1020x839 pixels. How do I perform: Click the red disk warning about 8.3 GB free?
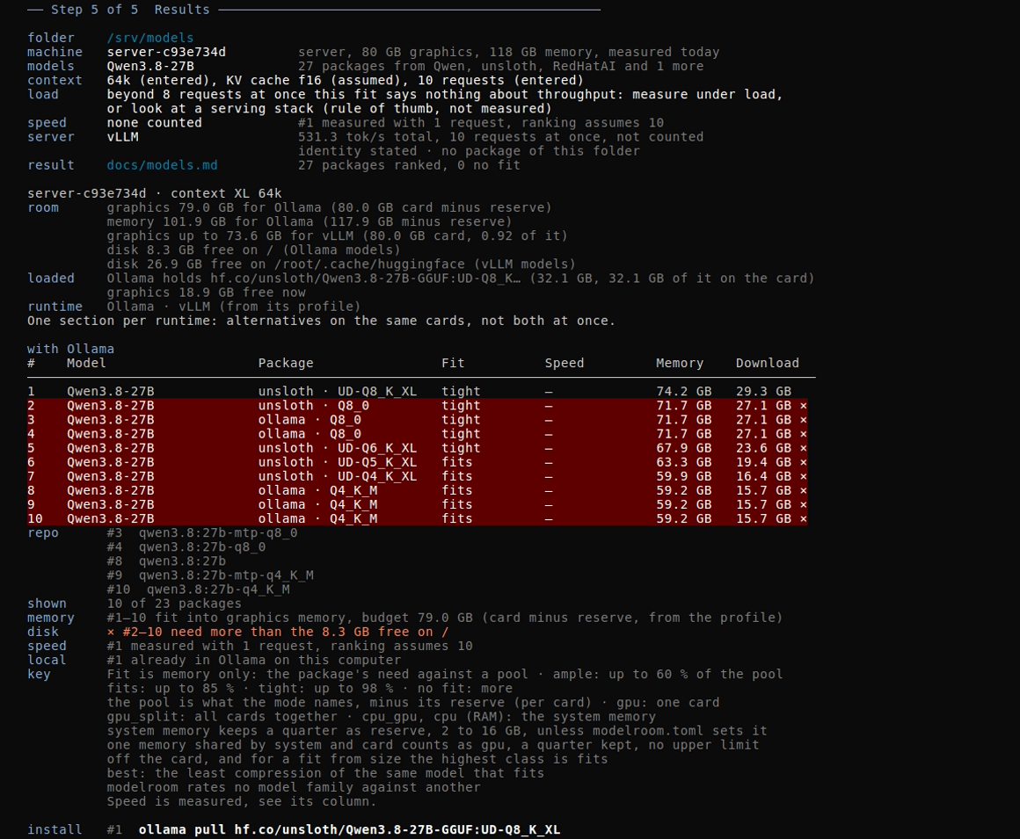coord(278,632)
